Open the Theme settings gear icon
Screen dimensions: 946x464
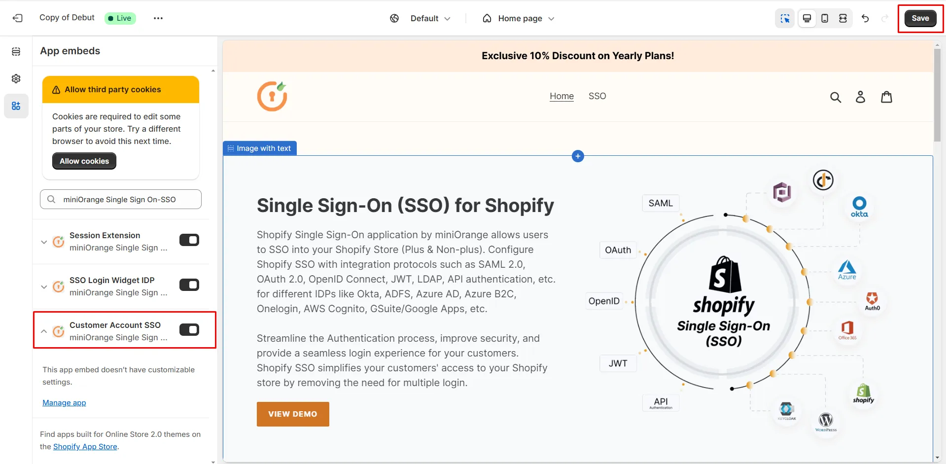click(x=16, y=79)
